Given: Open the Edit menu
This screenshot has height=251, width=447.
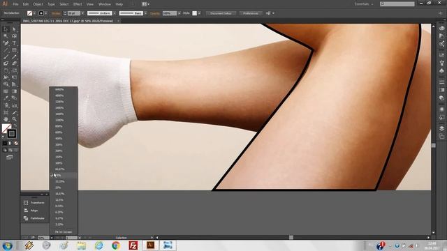Looking at the screenshot, I should [26, 4].
